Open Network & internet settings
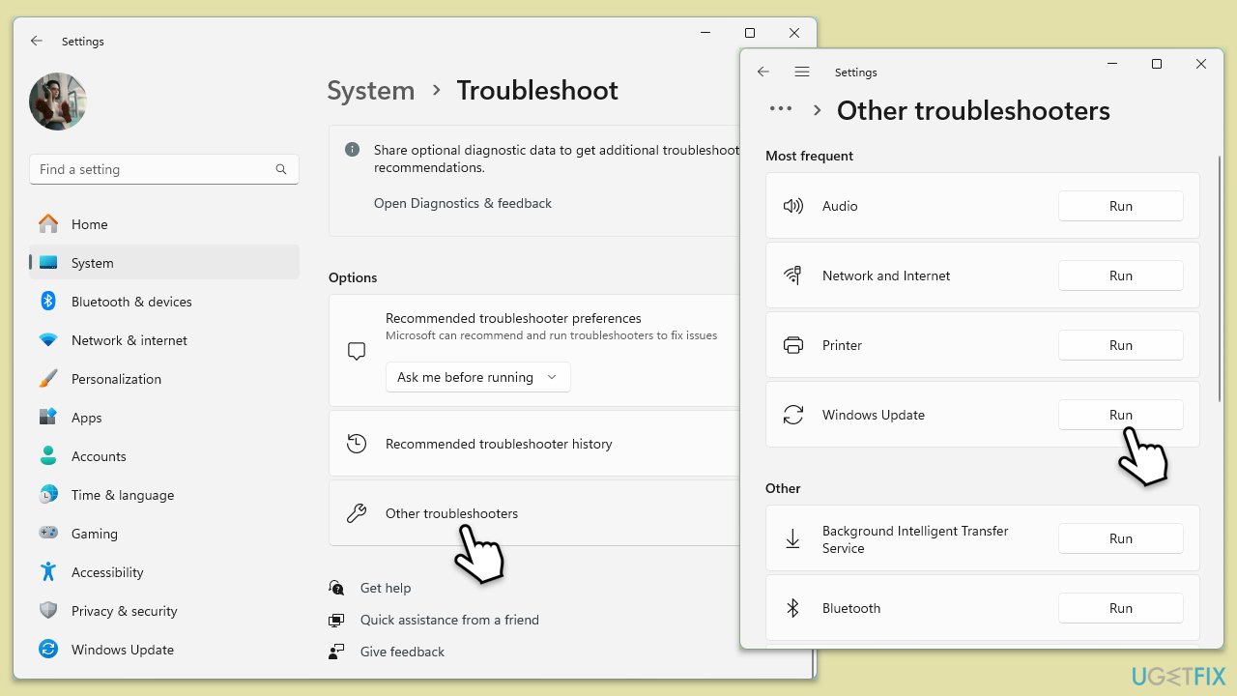 tap(164, 340)
